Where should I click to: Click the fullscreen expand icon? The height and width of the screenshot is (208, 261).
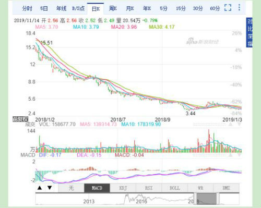(228, 8)
